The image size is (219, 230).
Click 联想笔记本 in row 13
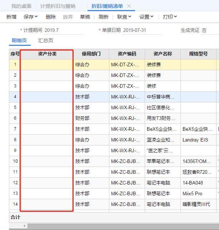[158, 193]
